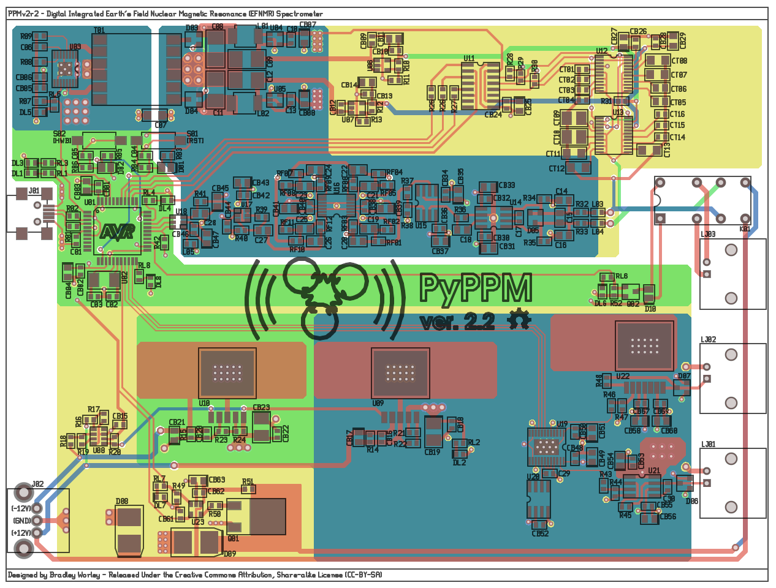
Task: Click the (GND) pin label
Action: point(21,521)
